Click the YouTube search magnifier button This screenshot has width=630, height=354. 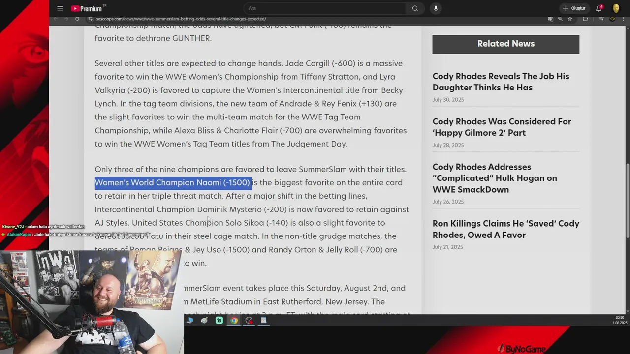(415, 8)
